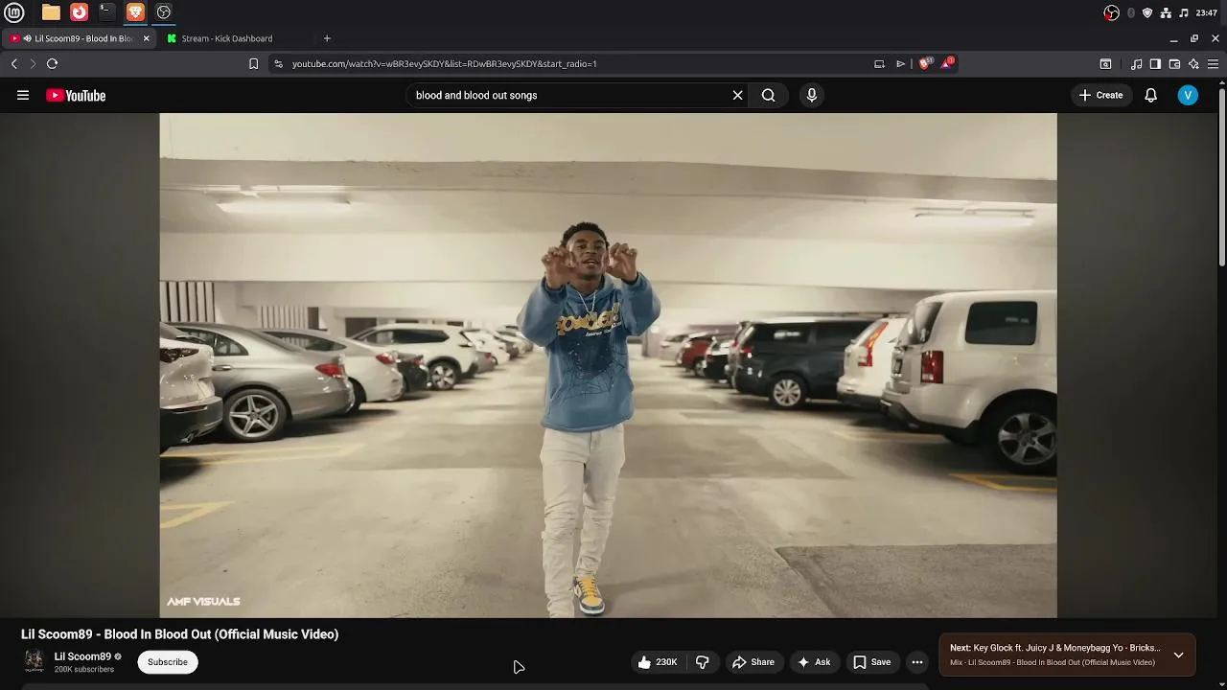
Task: Click the 23:47 clock in the panel
Action: point(1207,12)
